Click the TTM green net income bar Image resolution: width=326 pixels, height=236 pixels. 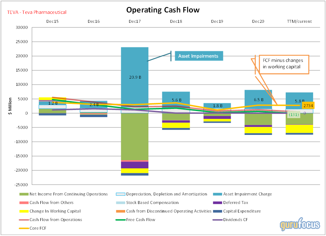click(299, 119)
